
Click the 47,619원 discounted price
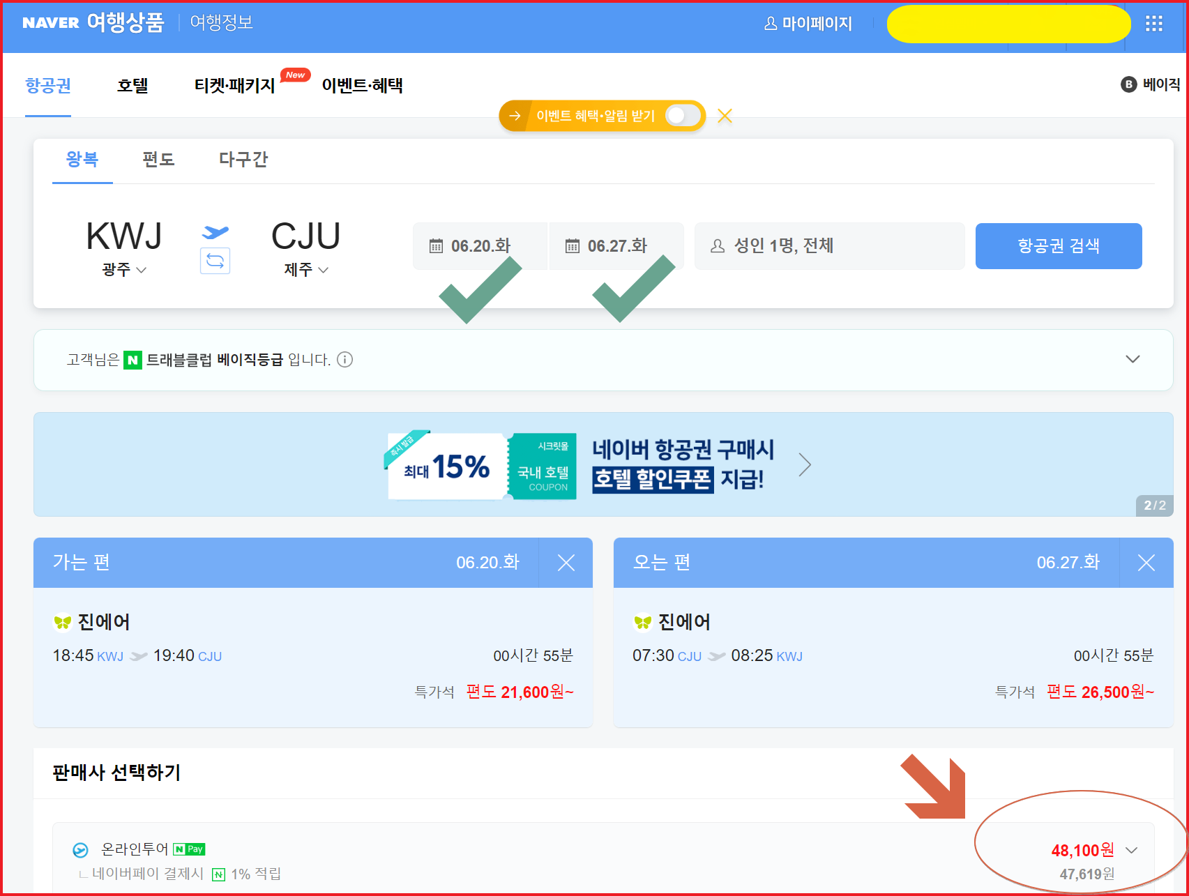1087,874
